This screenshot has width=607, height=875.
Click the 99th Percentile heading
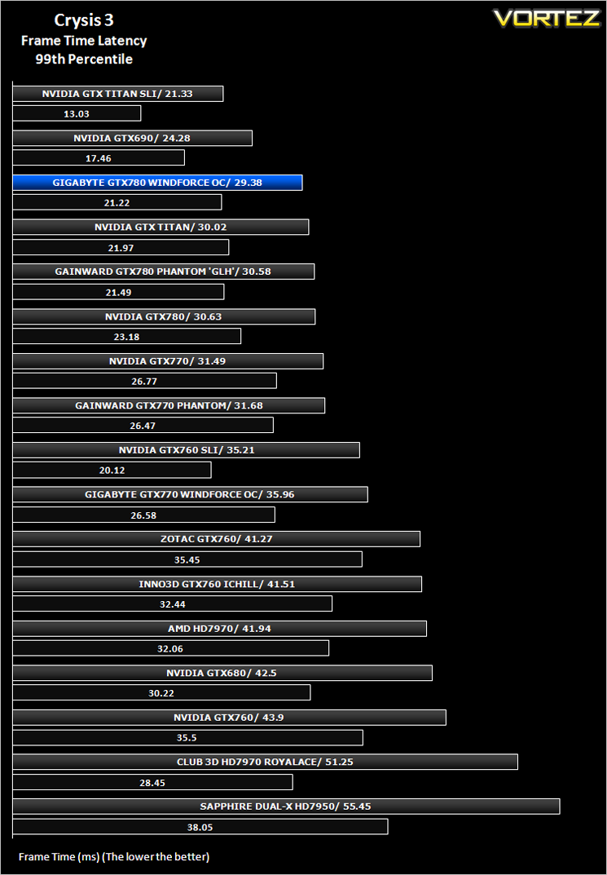click(84, 60)
